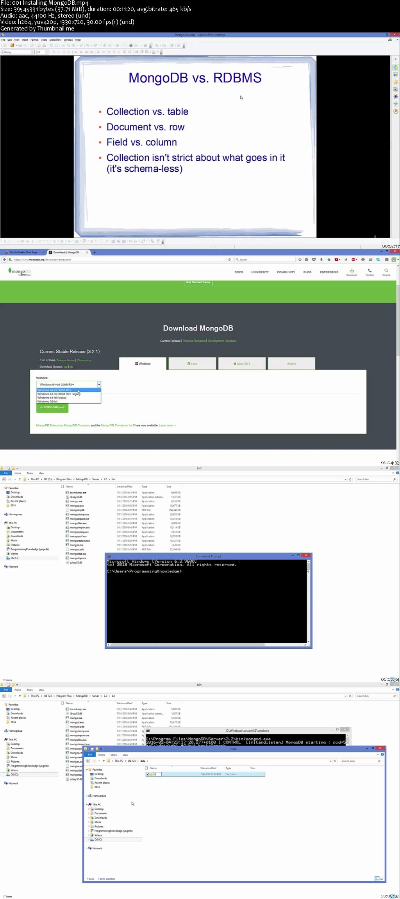Open the DOCS link on MongoDB site
This screenshot has width=400, height=899.
point(239,272)
